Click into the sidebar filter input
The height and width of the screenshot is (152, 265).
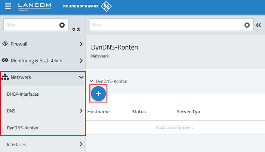[30, 25]
